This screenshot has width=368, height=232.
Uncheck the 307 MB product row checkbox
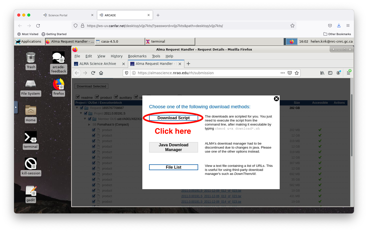[x=94, y=163]
